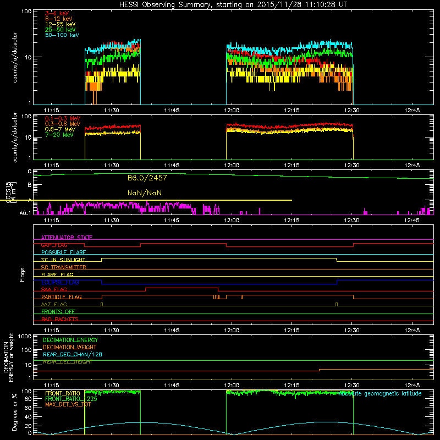Image resolution: width=440 pixels, height=440 pixels.
Task: Select the ECLIPSE_FLAG label
Action: 60,282
